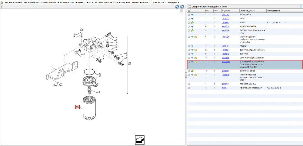303x146 pixels.
Task: Open 10 - ENGINE breadcrumb
Action: coord(133,2)
